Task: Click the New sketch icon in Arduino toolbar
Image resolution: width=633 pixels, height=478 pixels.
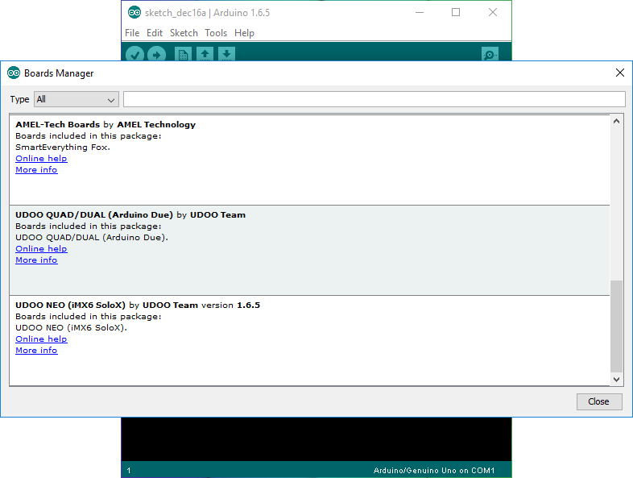Action: pos(183,54)
